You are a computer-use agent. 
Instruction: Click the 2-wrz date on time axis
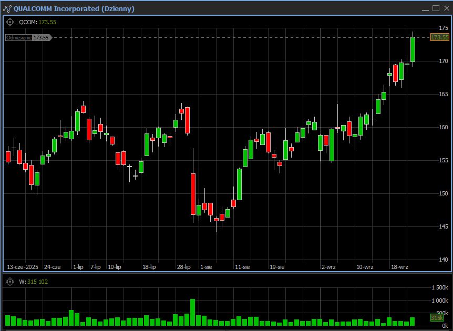pos(328,267)
